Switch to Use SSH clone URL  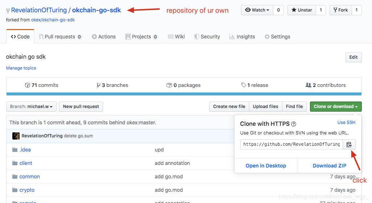(x=346, y=123)
